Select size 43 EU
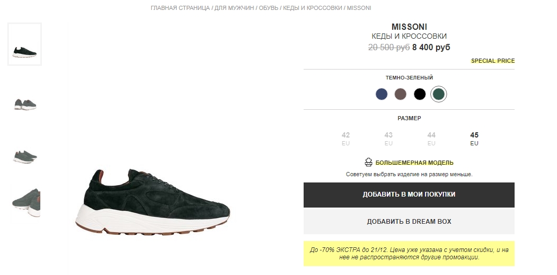 point(388,139)
